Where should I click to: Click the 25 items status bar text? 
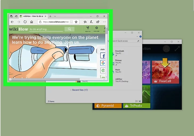[x=51, y=101]
